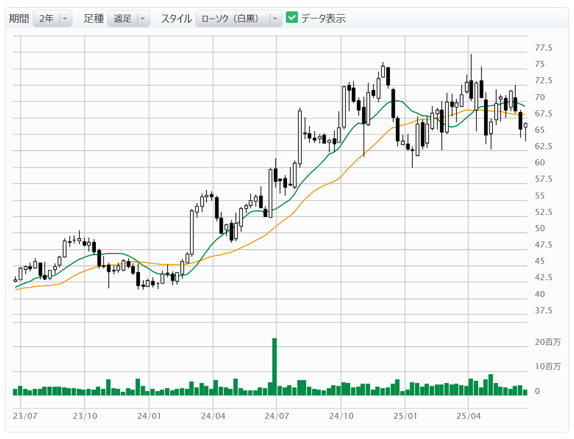Click the 37.5 price label on the y-axis
The image size is (574, 439).
click(544, 311)
